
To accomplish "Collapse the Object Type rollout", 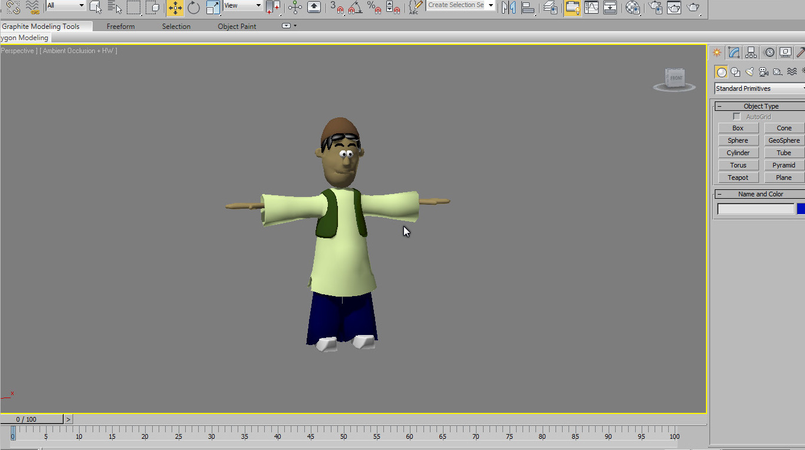I will click(x=760, y=106).
